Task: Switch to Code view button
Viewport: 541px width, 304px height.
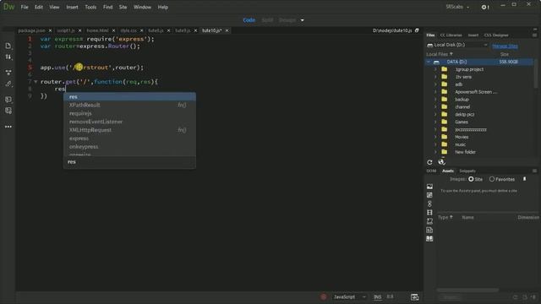Action: 249,20
